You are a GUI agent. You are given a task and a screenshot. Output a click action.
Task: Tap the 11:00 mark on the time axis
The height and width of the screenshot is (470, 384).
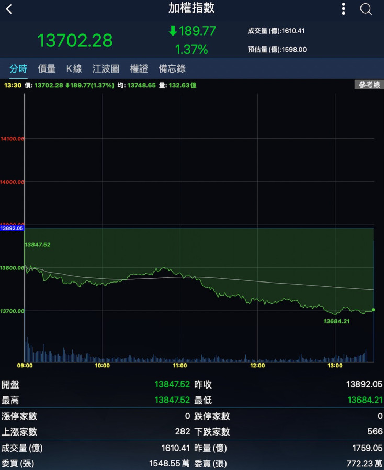[180, 366]
